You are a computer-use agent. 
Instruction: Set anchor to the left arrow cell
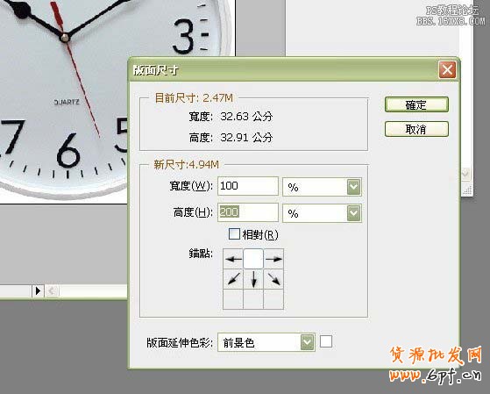pyautogui.click(x=233, y=259)
